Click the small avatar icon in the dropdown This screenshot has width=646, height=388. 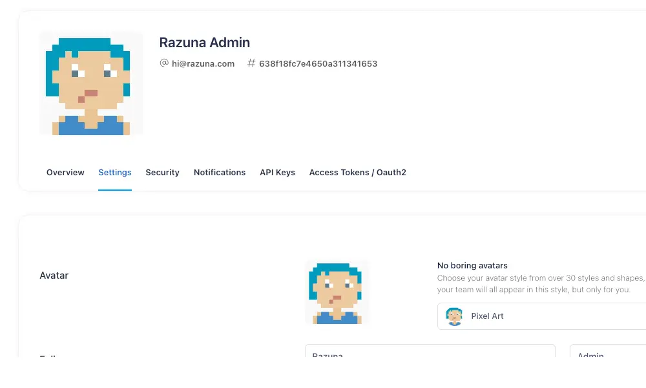[454, 316]
